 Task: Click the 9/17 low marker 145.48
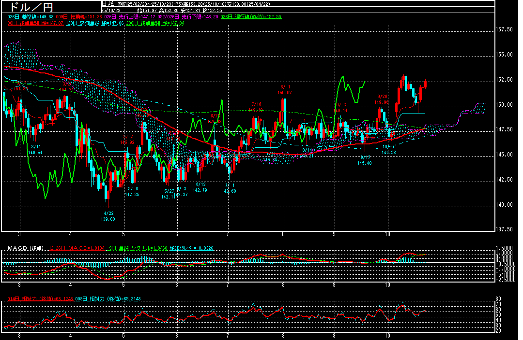364,160
